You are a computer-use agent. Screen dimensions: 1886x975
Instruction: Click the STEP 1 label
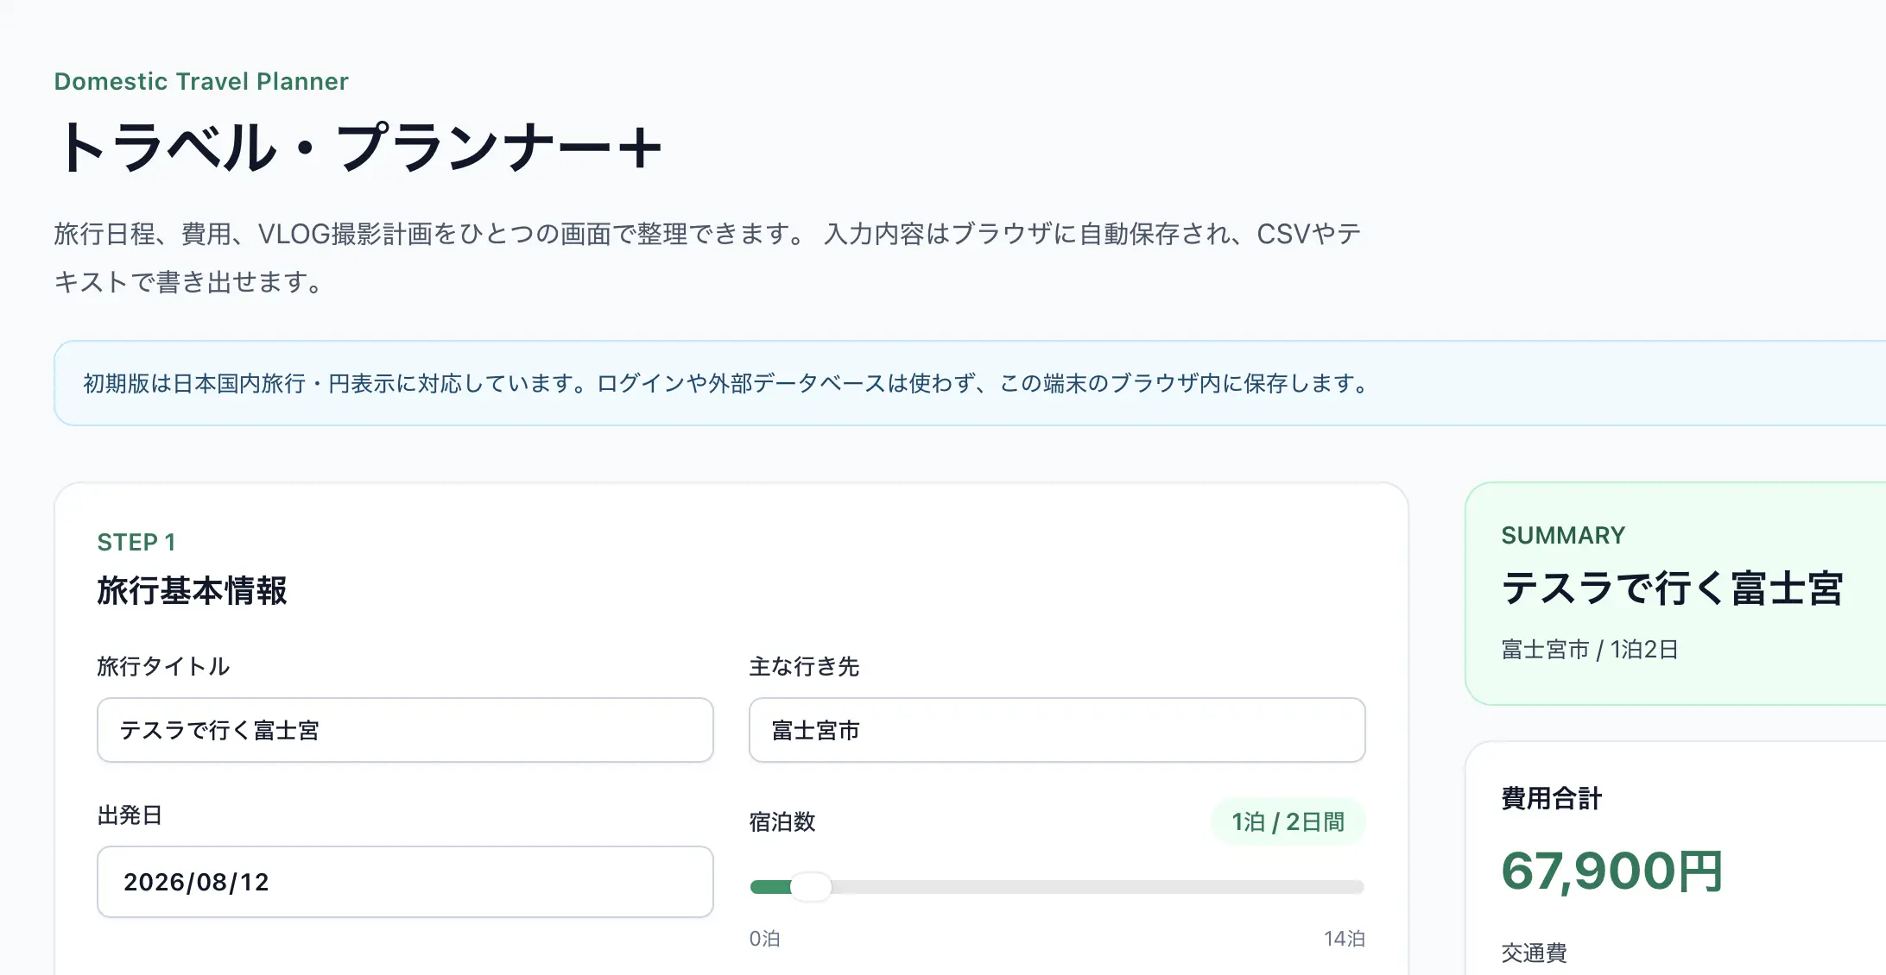(x=136, y=543)
